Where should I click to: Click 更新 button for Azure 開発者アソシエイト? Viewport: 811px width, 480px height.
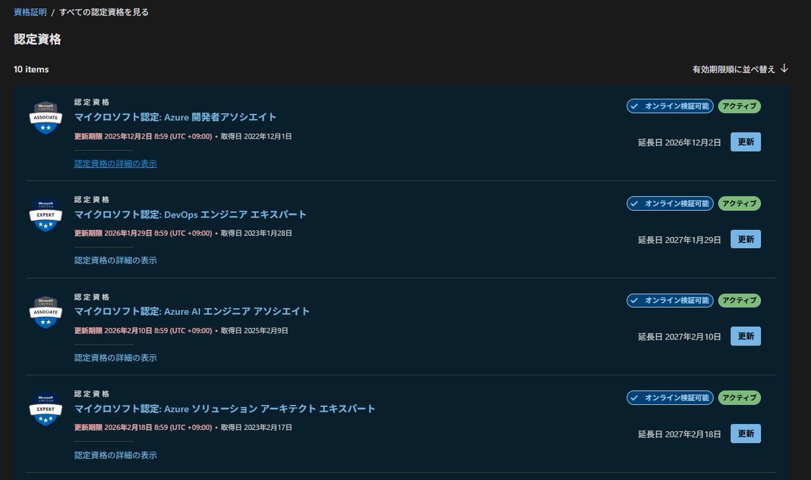[x=745, y=142]
